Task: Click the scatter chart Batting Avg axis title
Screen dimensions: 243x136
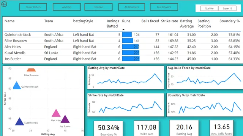Action: click(x=48, y=134)
